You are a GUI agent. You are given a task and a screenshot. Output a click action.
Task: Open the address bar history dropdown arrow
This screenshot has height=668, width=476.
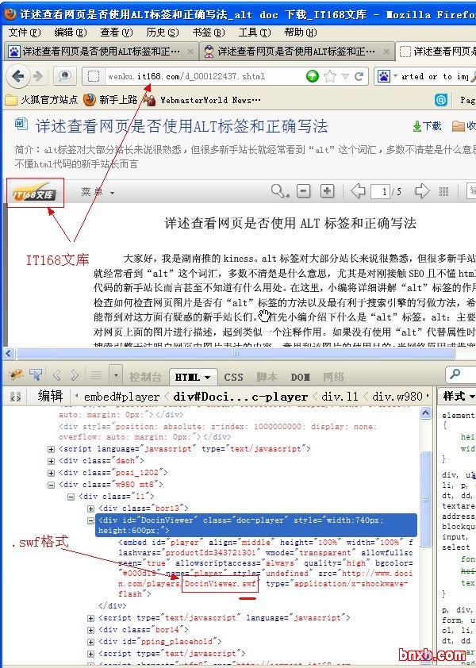[x=345, y=76]
